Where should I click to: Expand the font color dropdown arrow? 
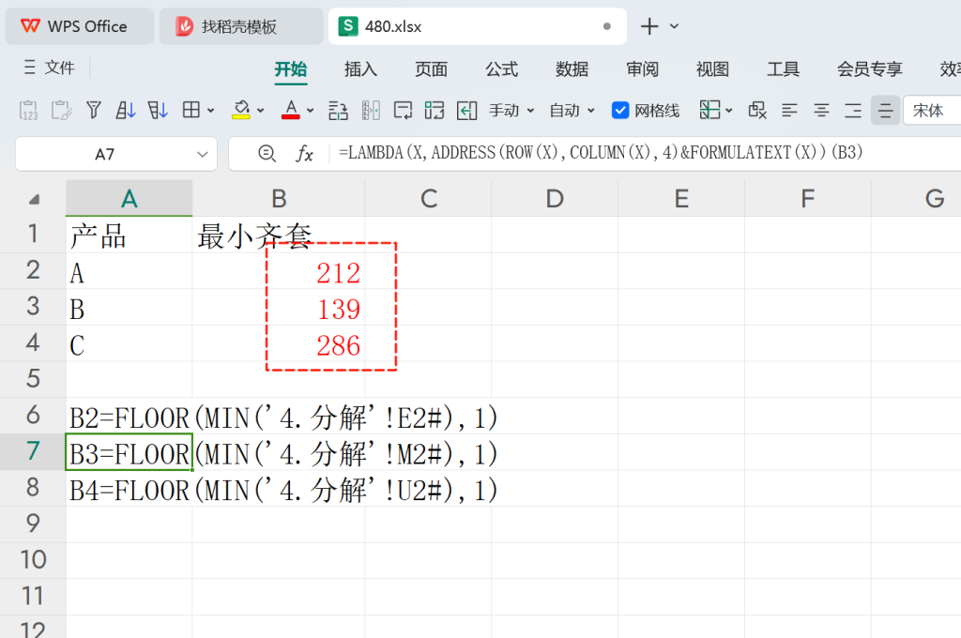(310, 111)
